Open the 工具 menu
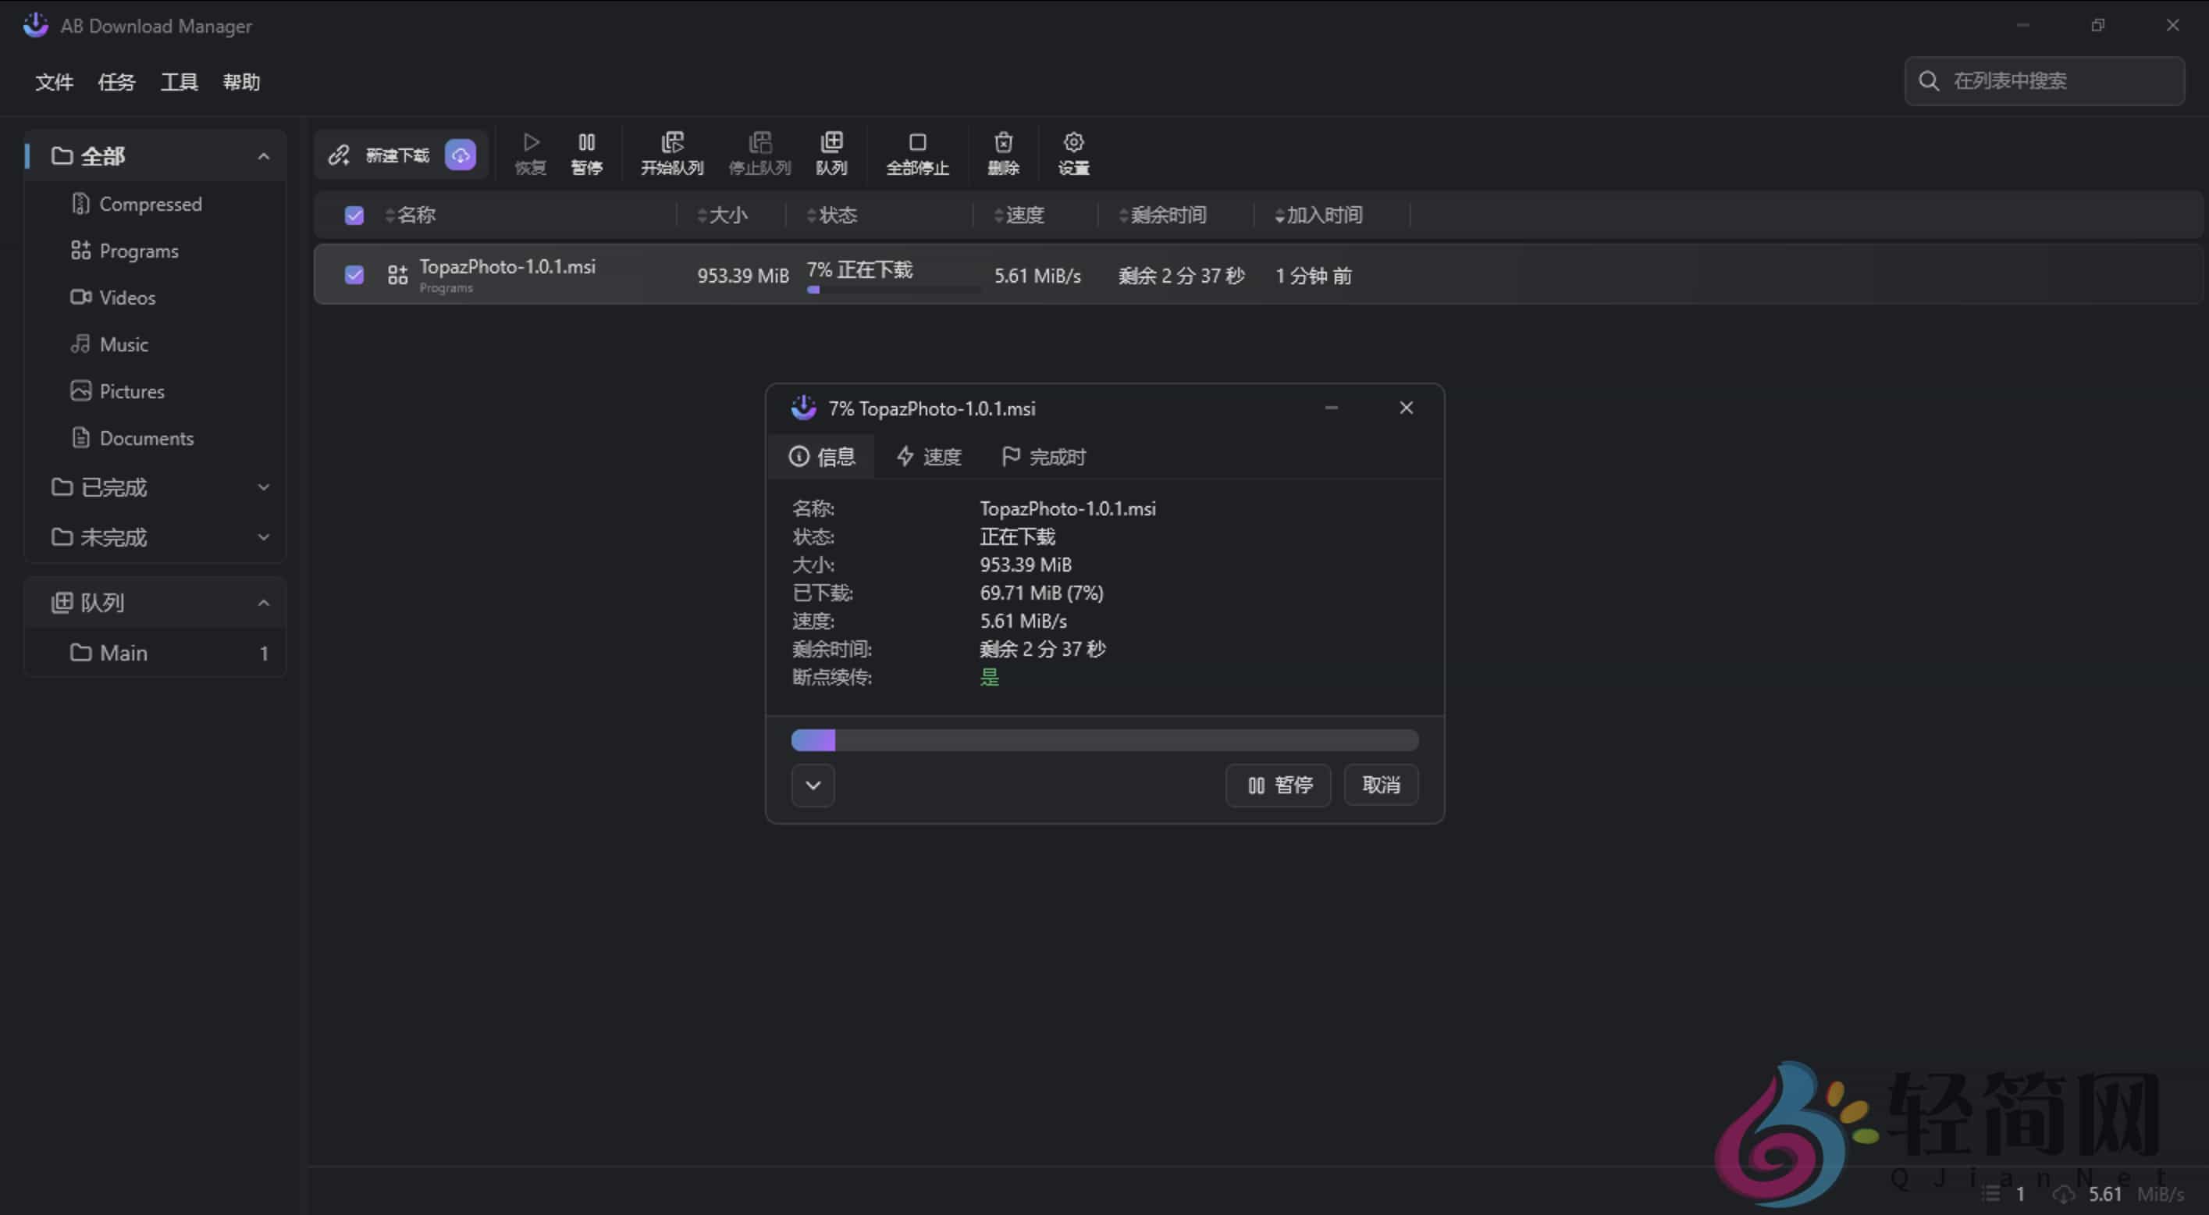 pos(179,81)
